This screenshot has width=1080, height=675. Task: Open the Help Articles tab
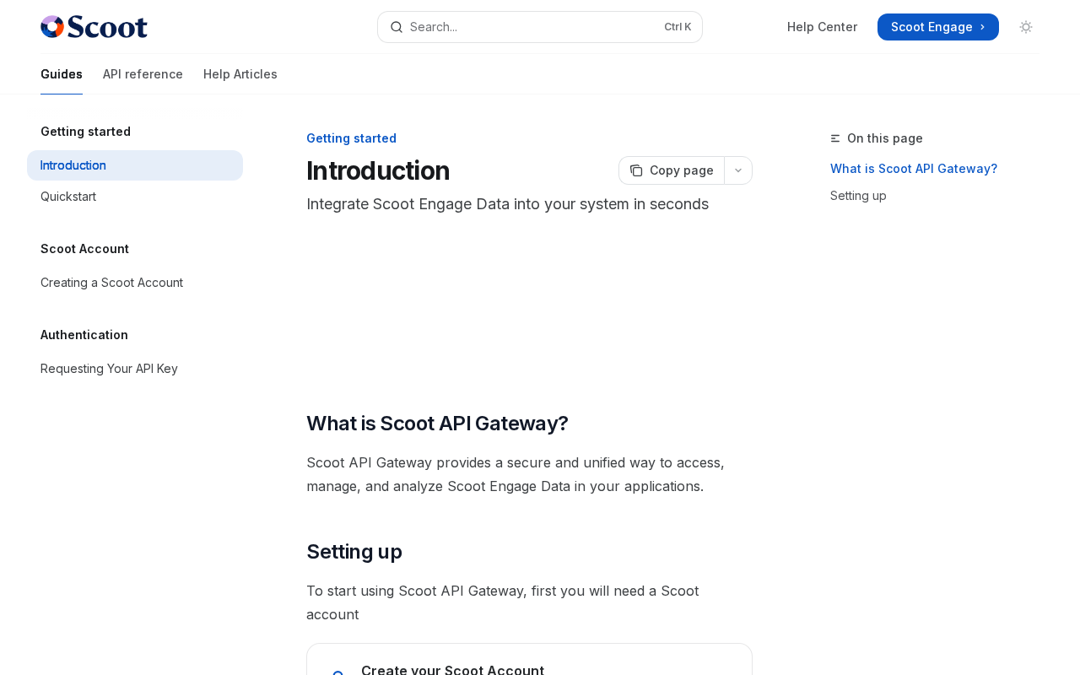coord(240,74)
